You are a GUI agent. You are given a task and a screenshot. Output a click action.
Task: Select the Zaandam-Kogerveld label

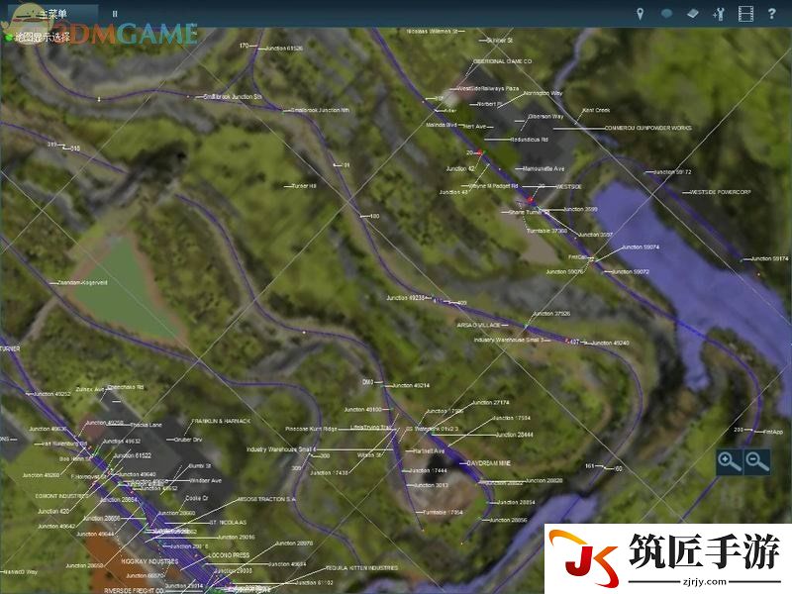click(82, 283)
